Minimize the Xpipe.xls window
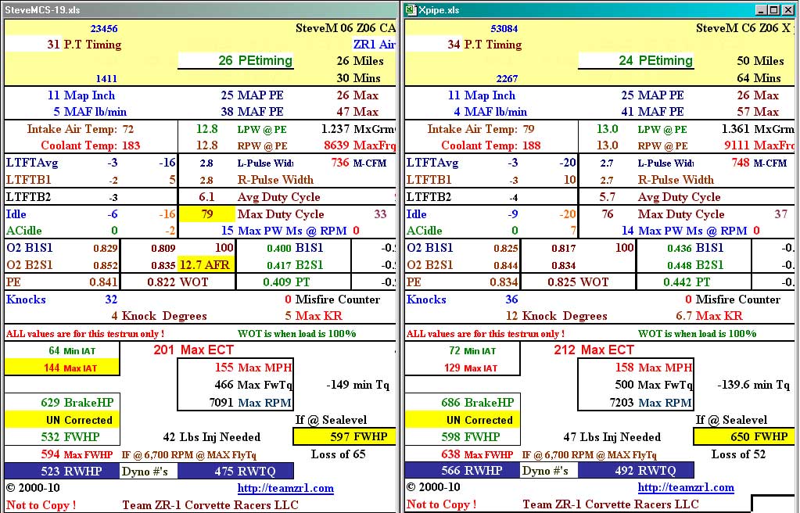 click(x=761, y=10)
